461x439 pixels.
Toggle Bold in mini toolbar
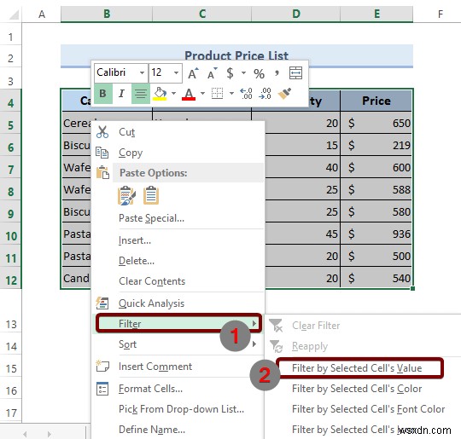(x=103, y=94)
